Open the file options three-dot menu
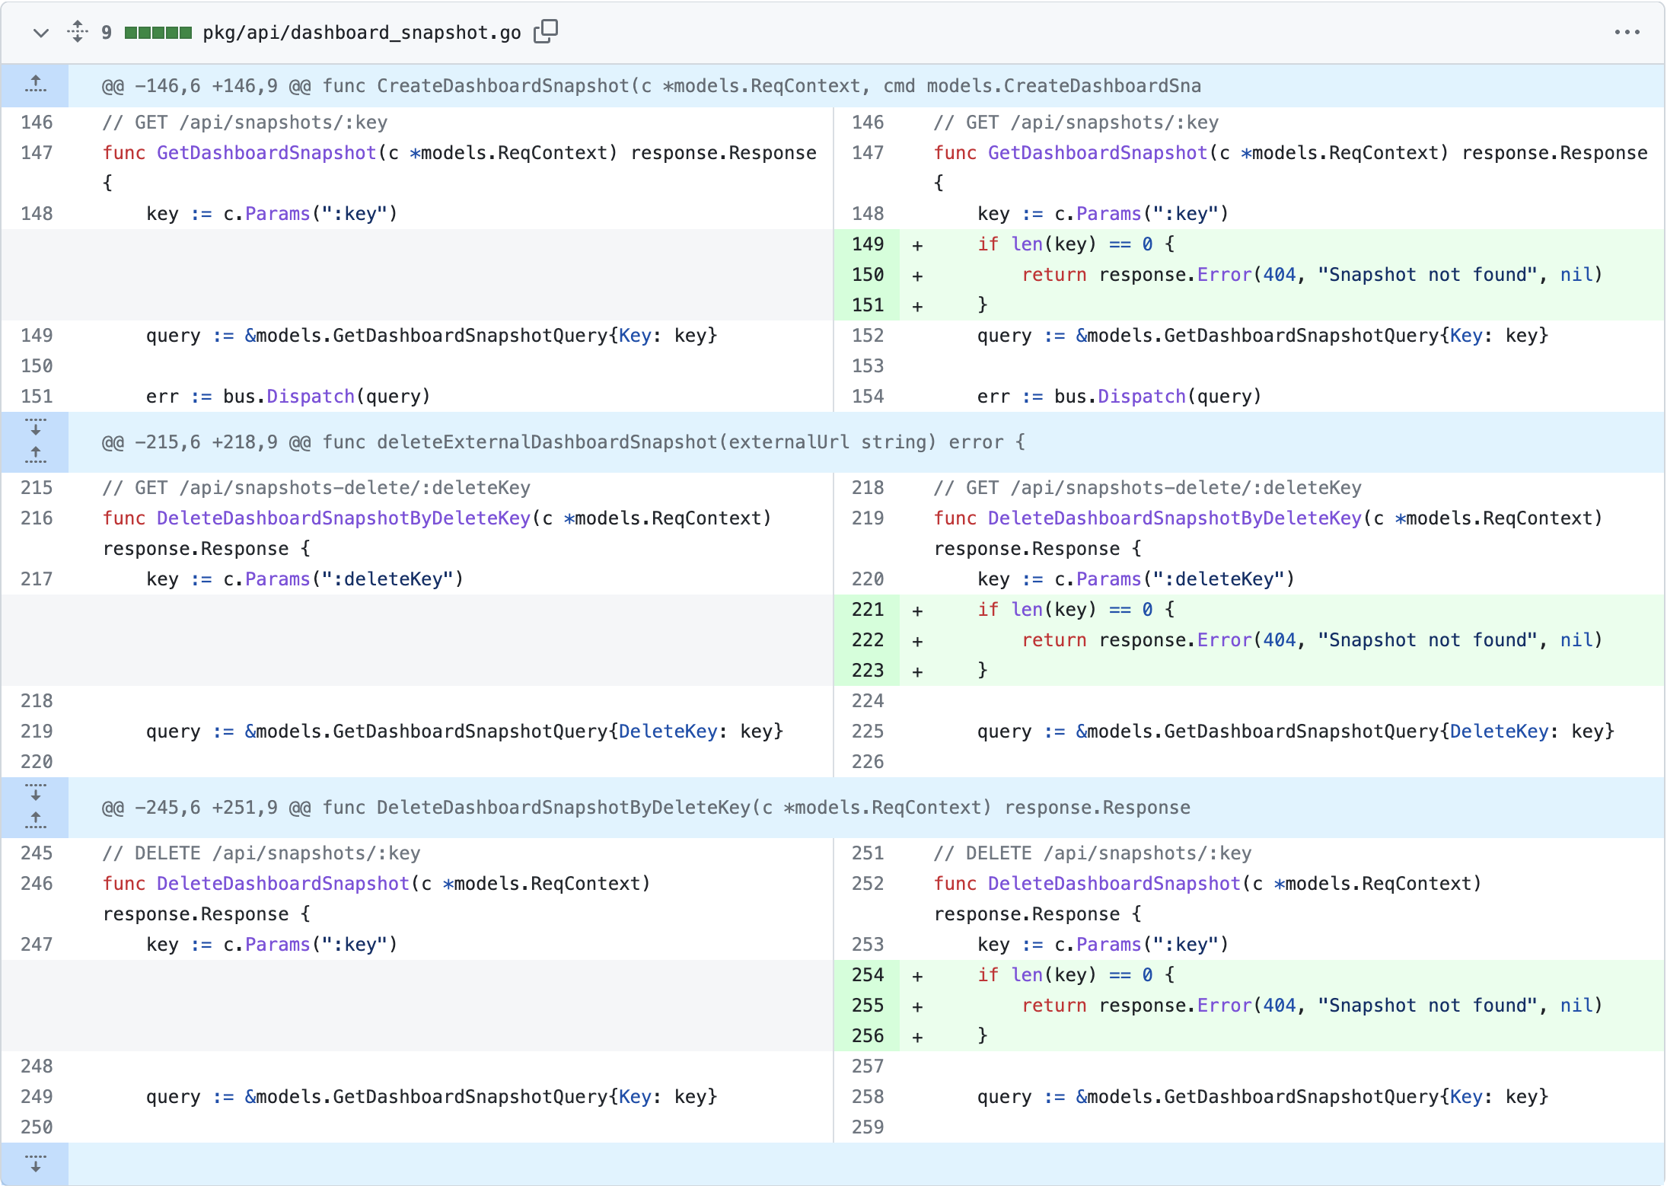 pos(1627,32)
